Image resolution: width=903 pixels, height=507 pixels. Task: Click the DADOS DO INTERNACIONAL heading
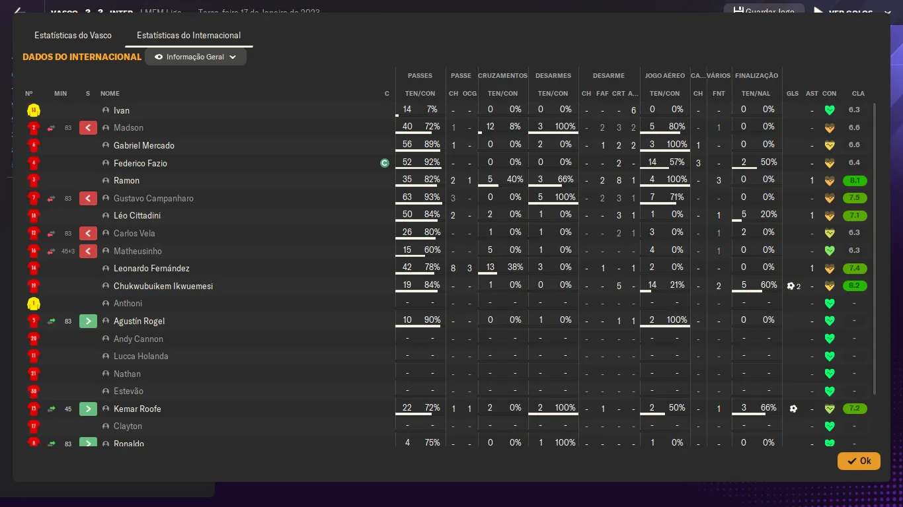pyautogui.click(x=82, y=57)
